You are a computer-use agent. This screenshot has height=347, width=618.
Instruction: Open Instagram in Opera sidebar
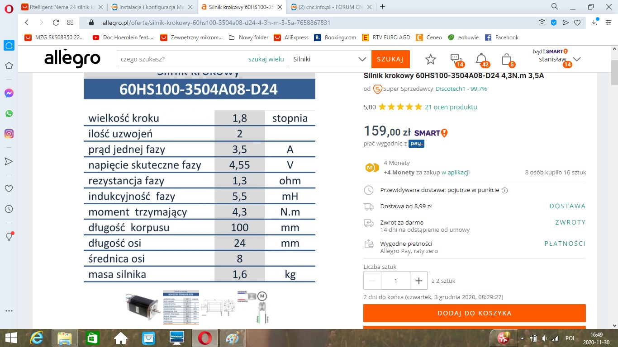point(9,134)
